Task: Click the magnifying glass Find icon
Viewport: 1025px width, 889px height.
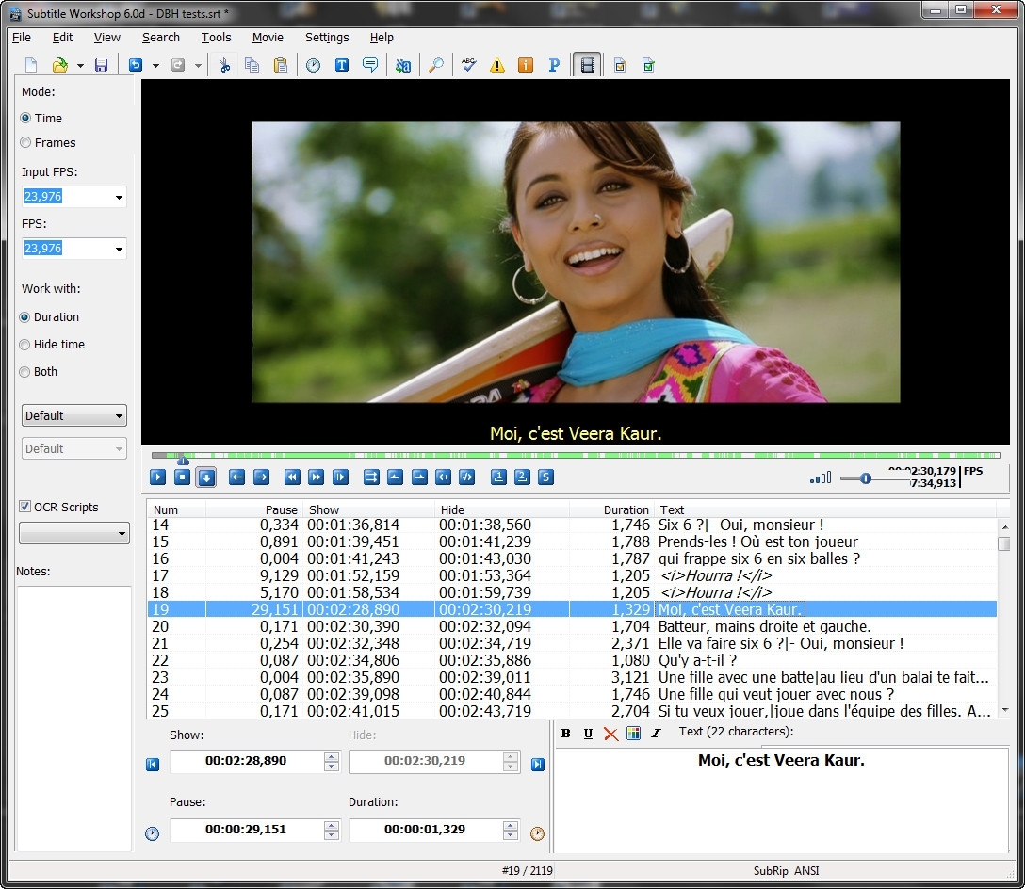Action: pyautogui.click(x=436, y=65)
